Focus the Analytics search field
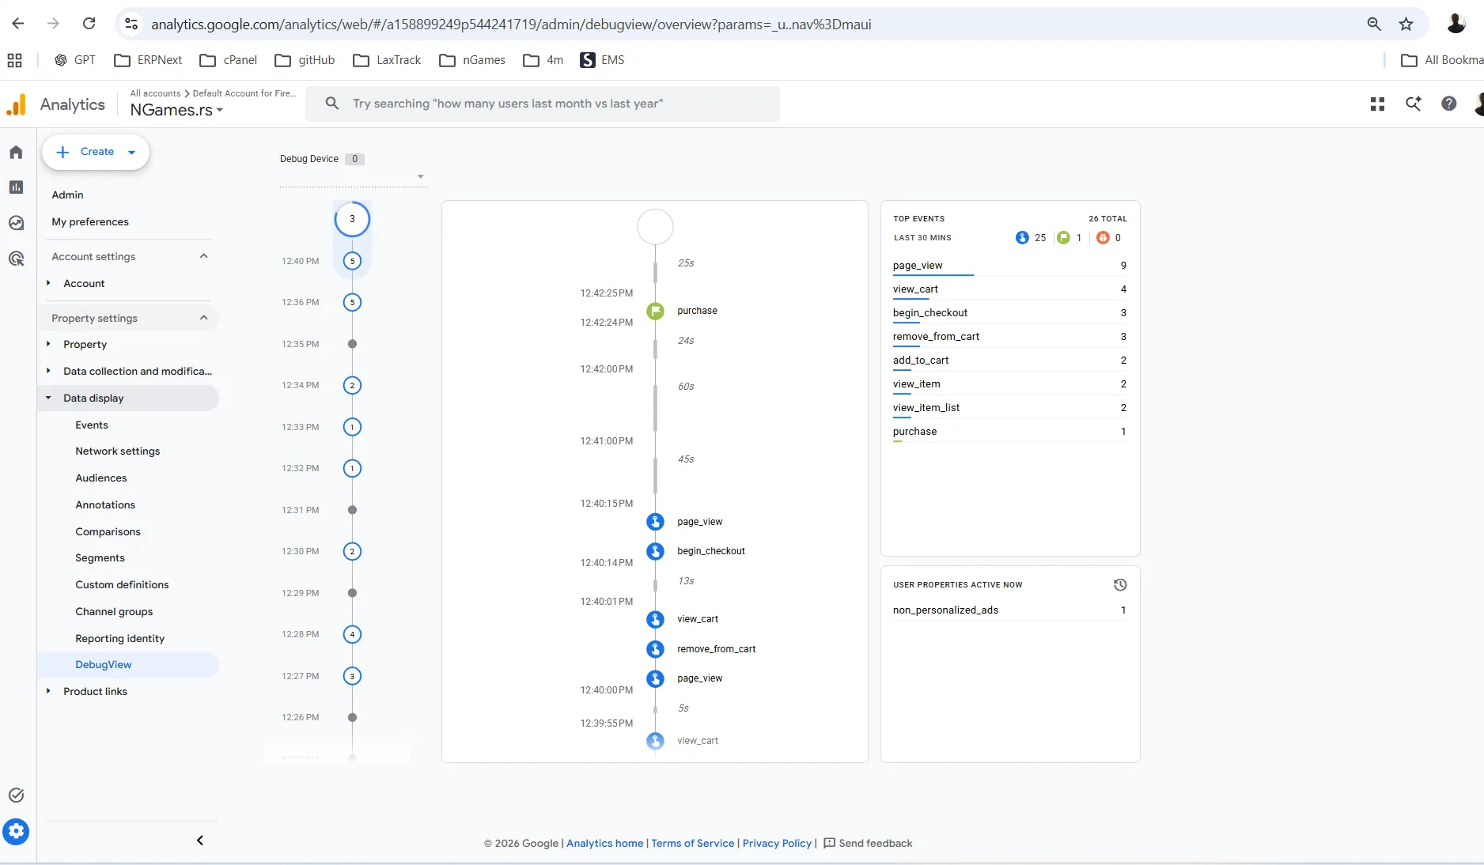The width and height of the screenshot is (1484, 865). [543, 104]
